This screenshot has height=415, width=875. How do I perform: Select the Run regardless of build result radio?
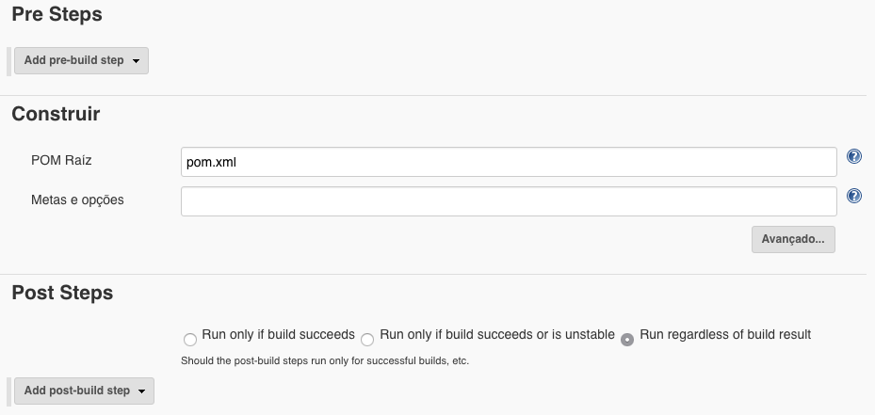627,340
